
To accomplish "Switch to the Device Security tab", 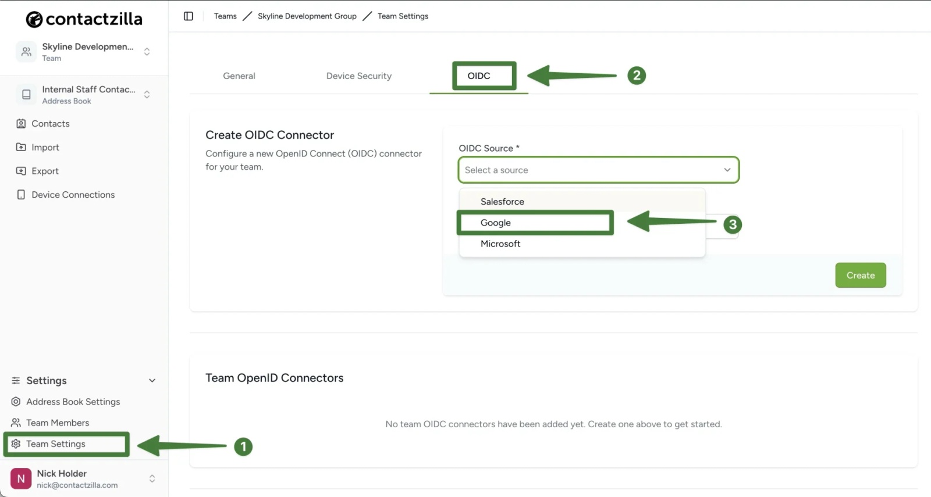I will [x=359, y=76].
